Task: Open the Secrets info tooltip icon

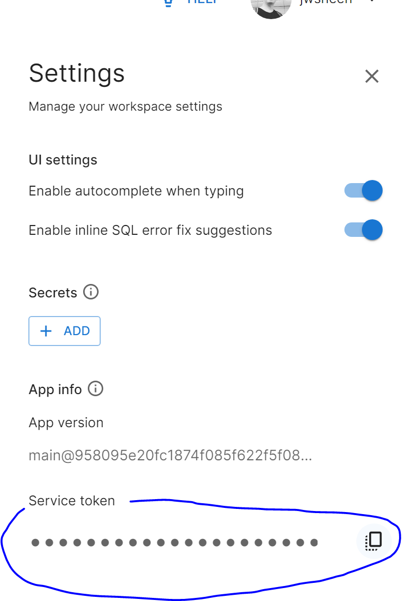Action: 91,292
